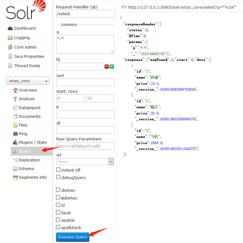Viewport: 243px width, 243px height.
Task: Open the Files page label
Action: pos(23,125)
